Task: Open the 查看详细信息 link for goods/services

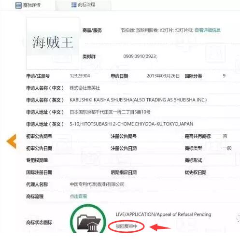Action: tap(208, 30)
